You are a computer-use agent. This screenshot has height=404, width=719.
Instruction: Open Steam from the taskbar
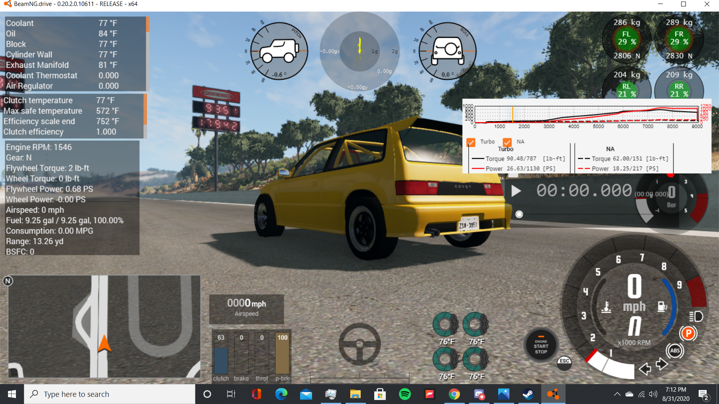click(528, 394)
